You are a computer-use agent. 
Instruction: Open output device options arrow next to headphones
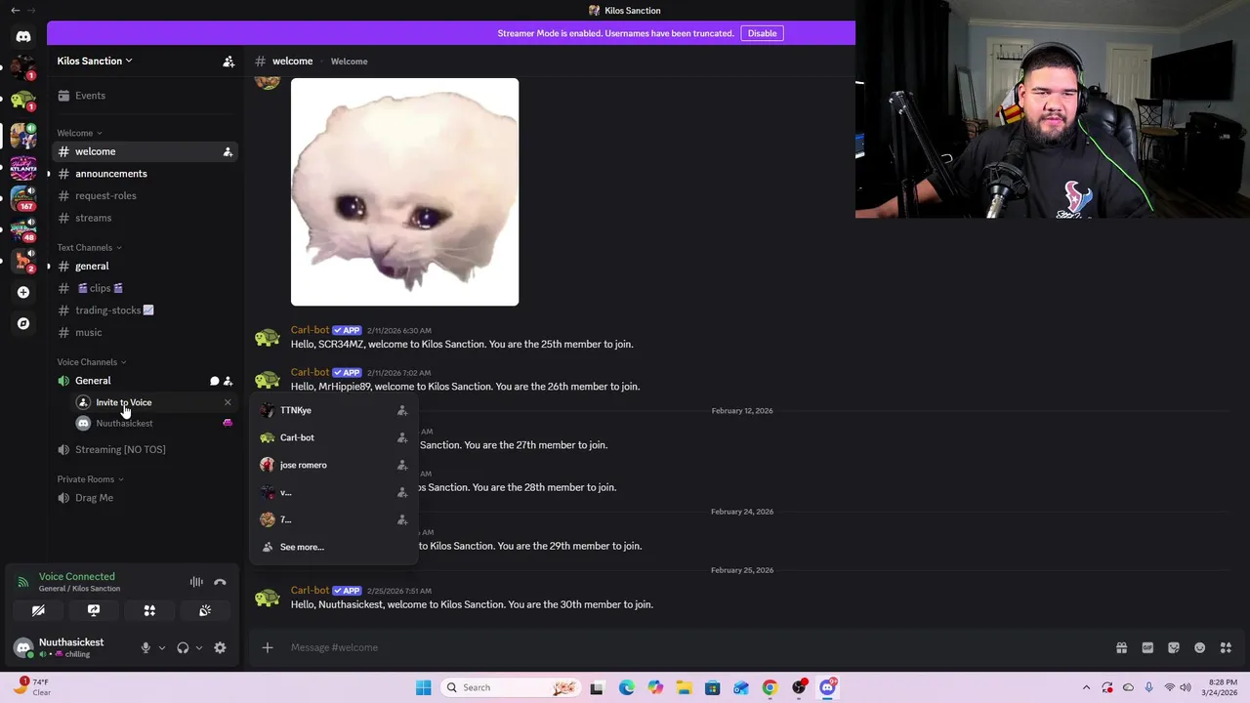[x=199, y=647]
